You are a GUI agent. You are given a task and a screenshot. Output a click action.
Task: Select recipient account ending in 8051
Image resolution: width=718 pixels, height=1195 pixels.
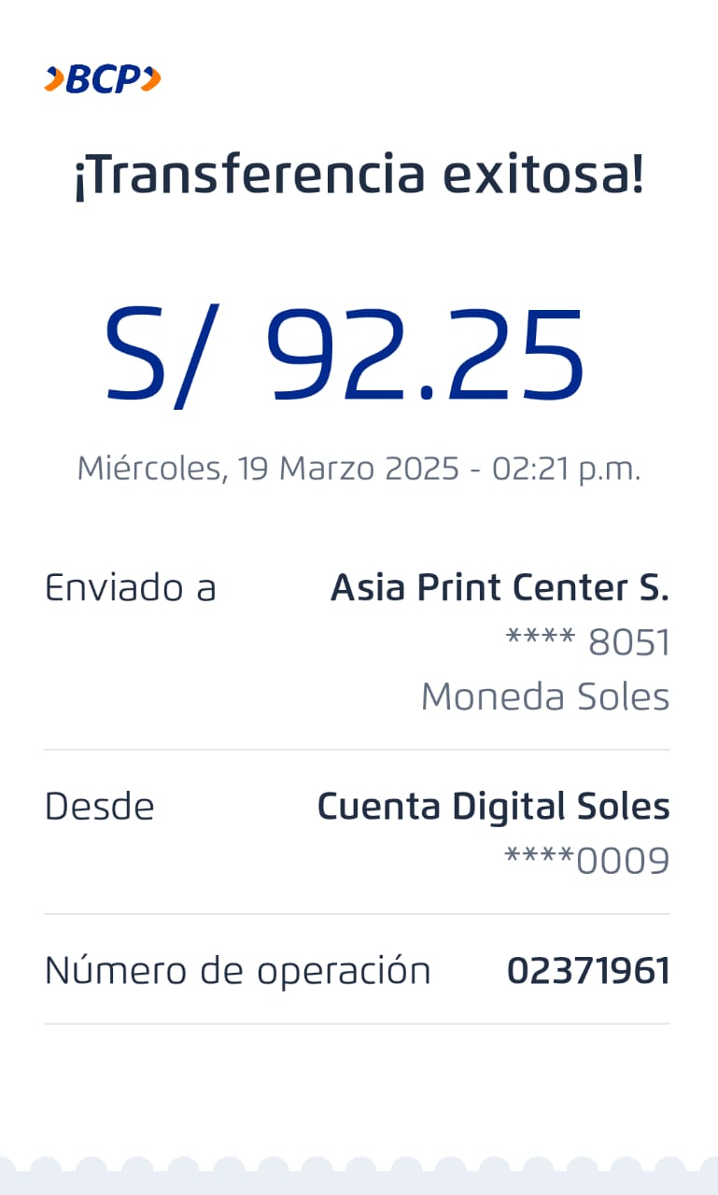(x=587, y=642)
